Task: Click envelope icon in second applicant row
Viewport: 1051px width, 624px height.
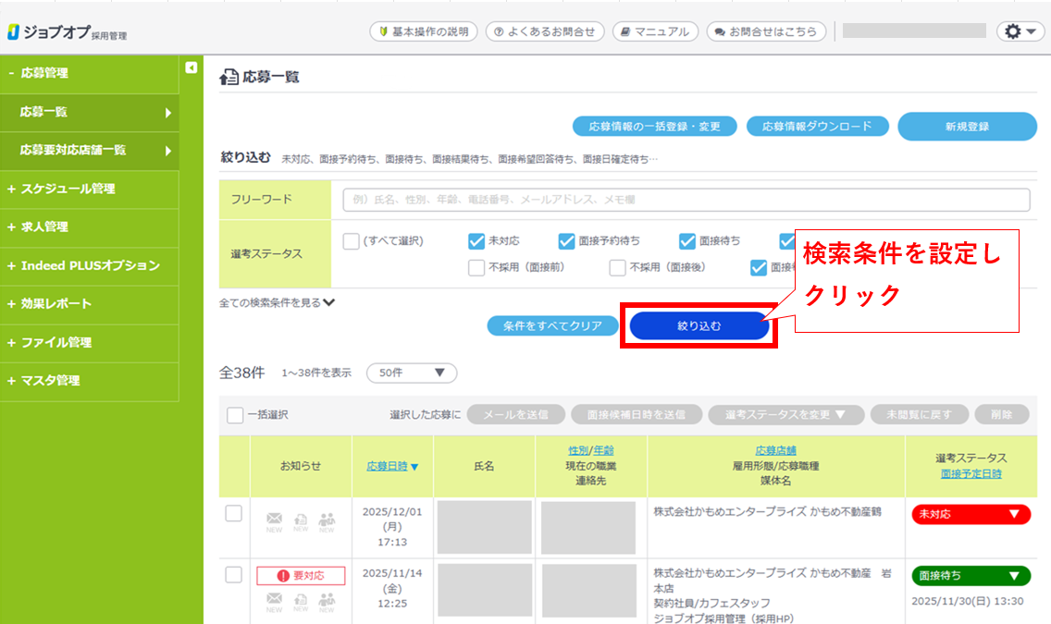Action: [274, 601]
